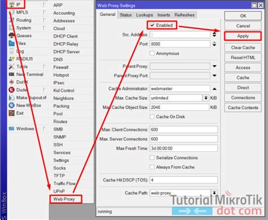
Task: Open Log via its document icon
Action: tap(11, 51)
